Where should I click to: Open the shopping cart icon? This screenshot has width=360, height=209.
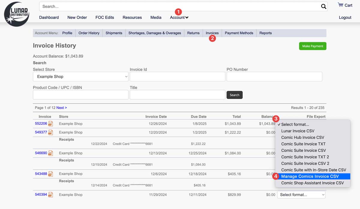340,5
